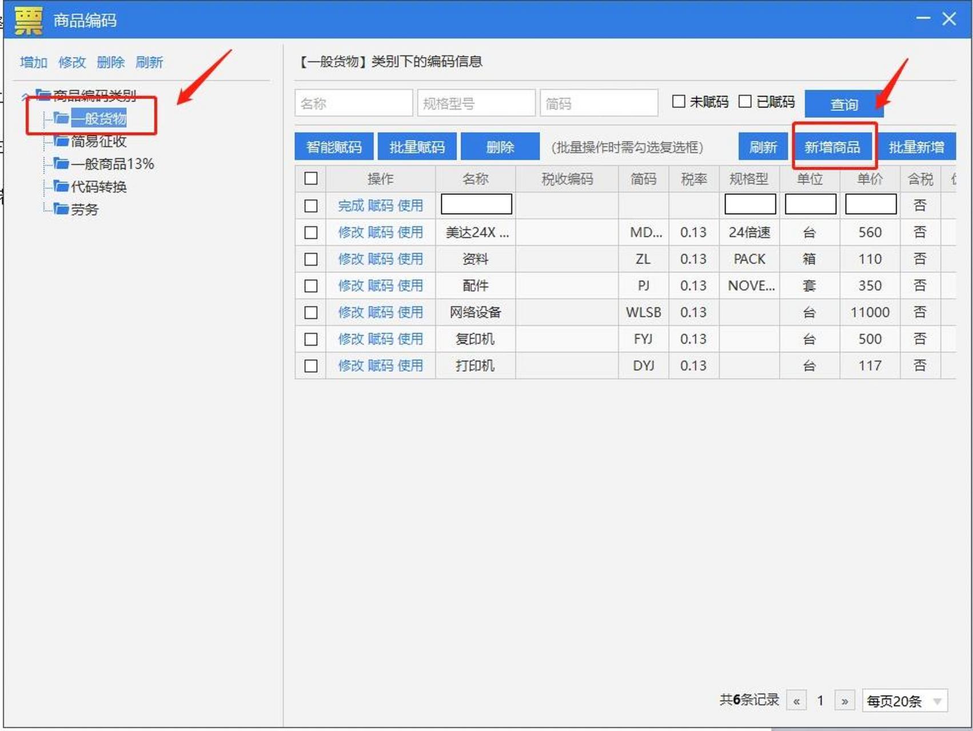Click the 批量新增 button

tap(916, 147)
